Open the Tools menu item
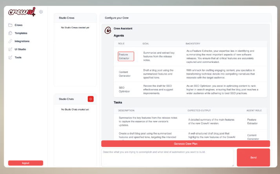This screenshot has height=174, width=280. 18,57
